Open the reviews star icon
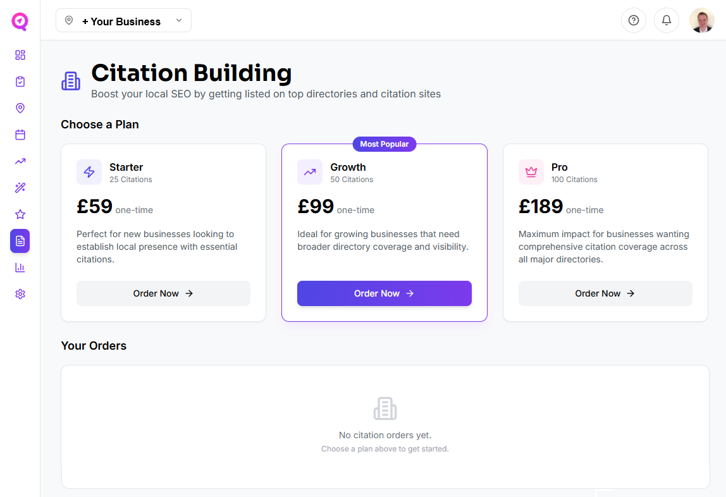726x497 pixels. [20, 214]
